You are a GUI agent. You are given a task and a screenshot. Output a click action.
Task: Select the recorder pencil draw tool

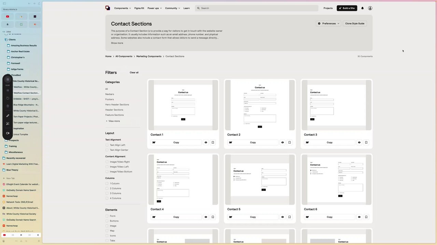[x=8, y=116]
